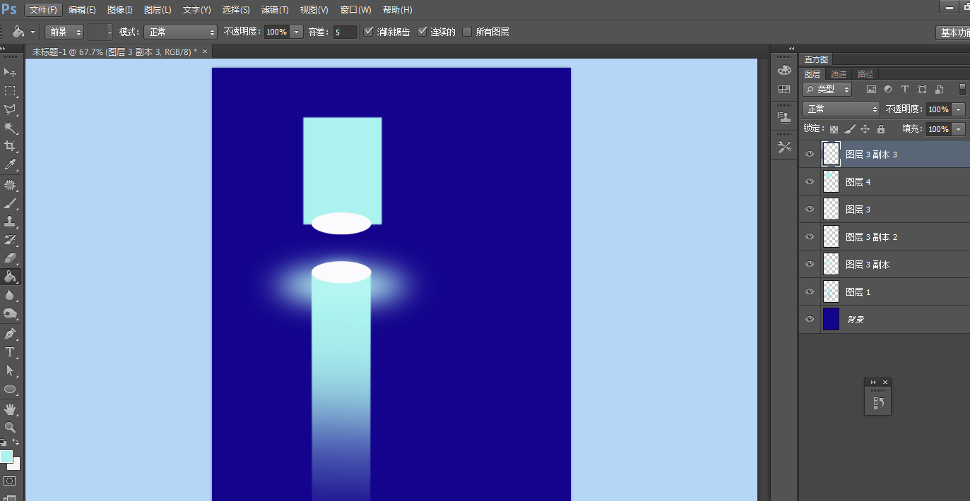
Task: Select the Pen tool
Action: [10, 333]
